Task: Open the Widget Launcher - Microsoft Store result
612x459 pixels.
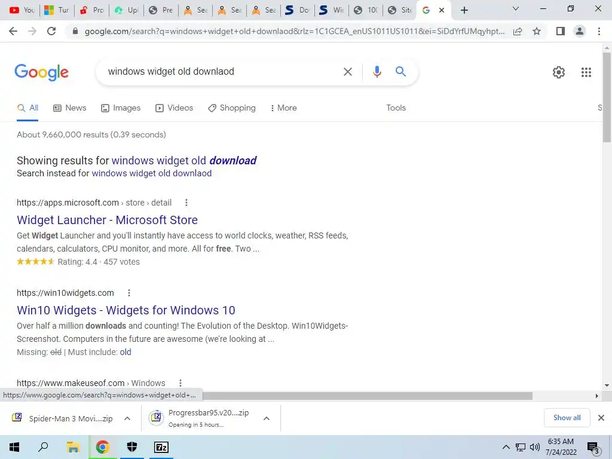Action: pos(108,220)
